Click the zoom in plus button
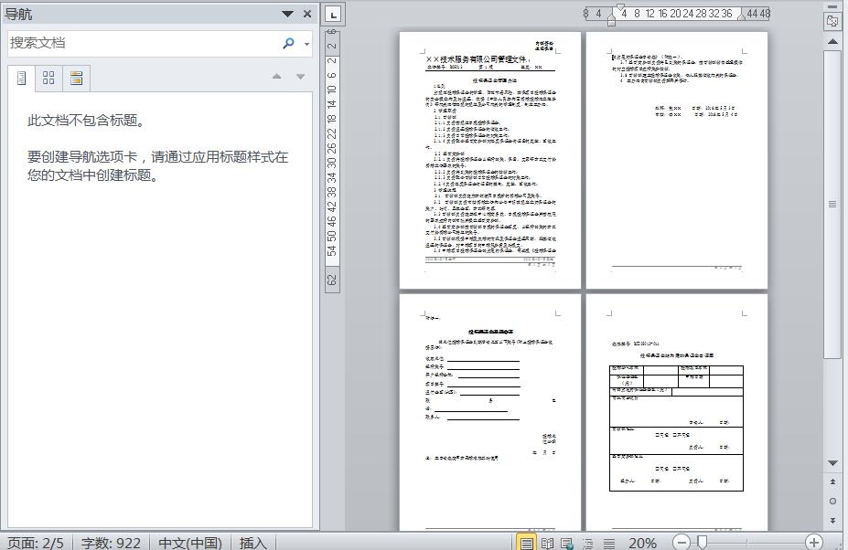848x550 pixels. click(x=813, y=543)
